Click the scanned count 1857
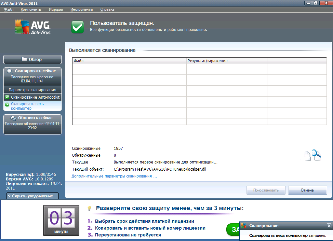The height and width of the screenshot is (241, 333). pyautogui.click(x=118, y=149)
